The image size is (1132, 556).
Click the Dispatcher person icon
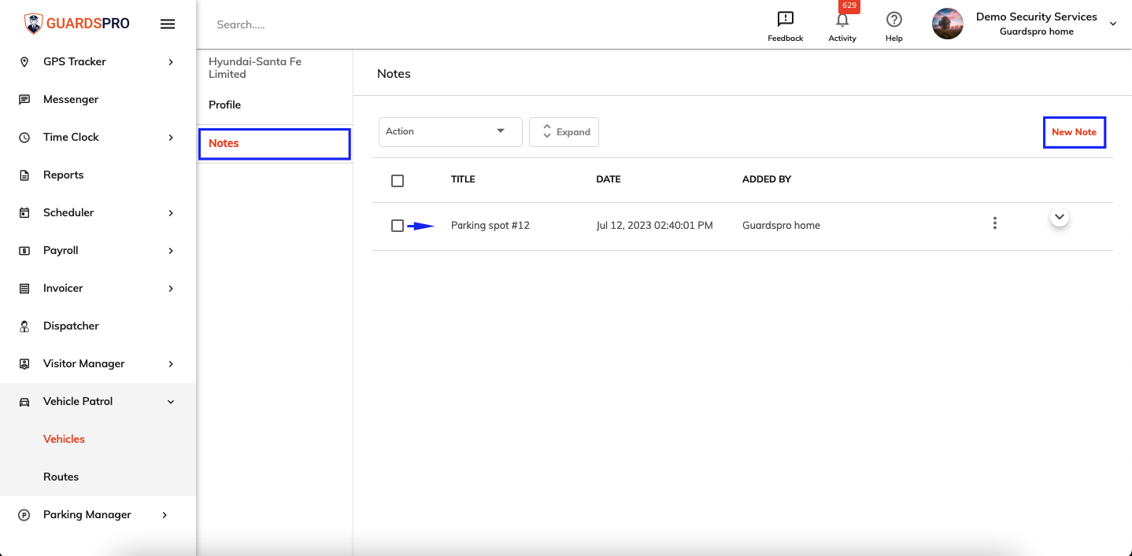[24, 326]
